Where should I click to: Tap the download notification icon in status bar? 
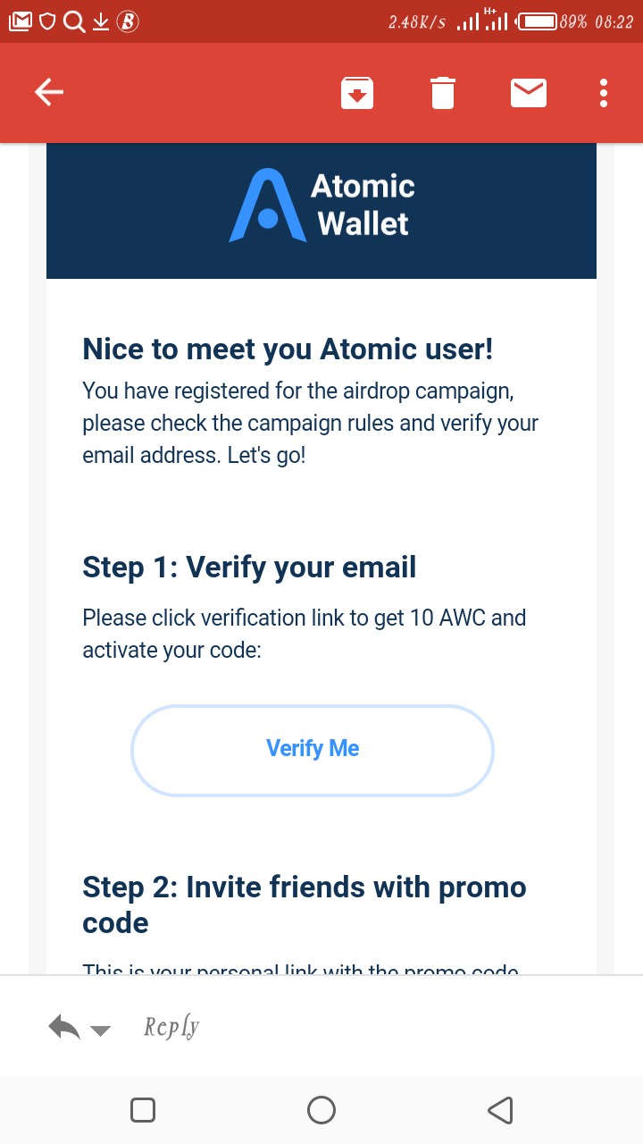point(101,21)
